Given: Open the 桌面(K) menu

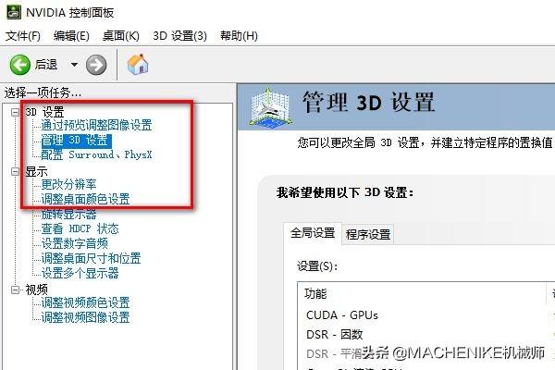Looking at the screenshot, I should (120, 36).
